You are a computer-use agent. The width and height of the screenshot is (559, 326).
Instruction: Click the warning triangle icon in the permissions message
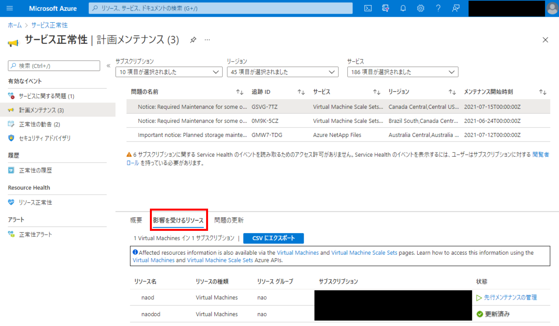tap(129, 154)
